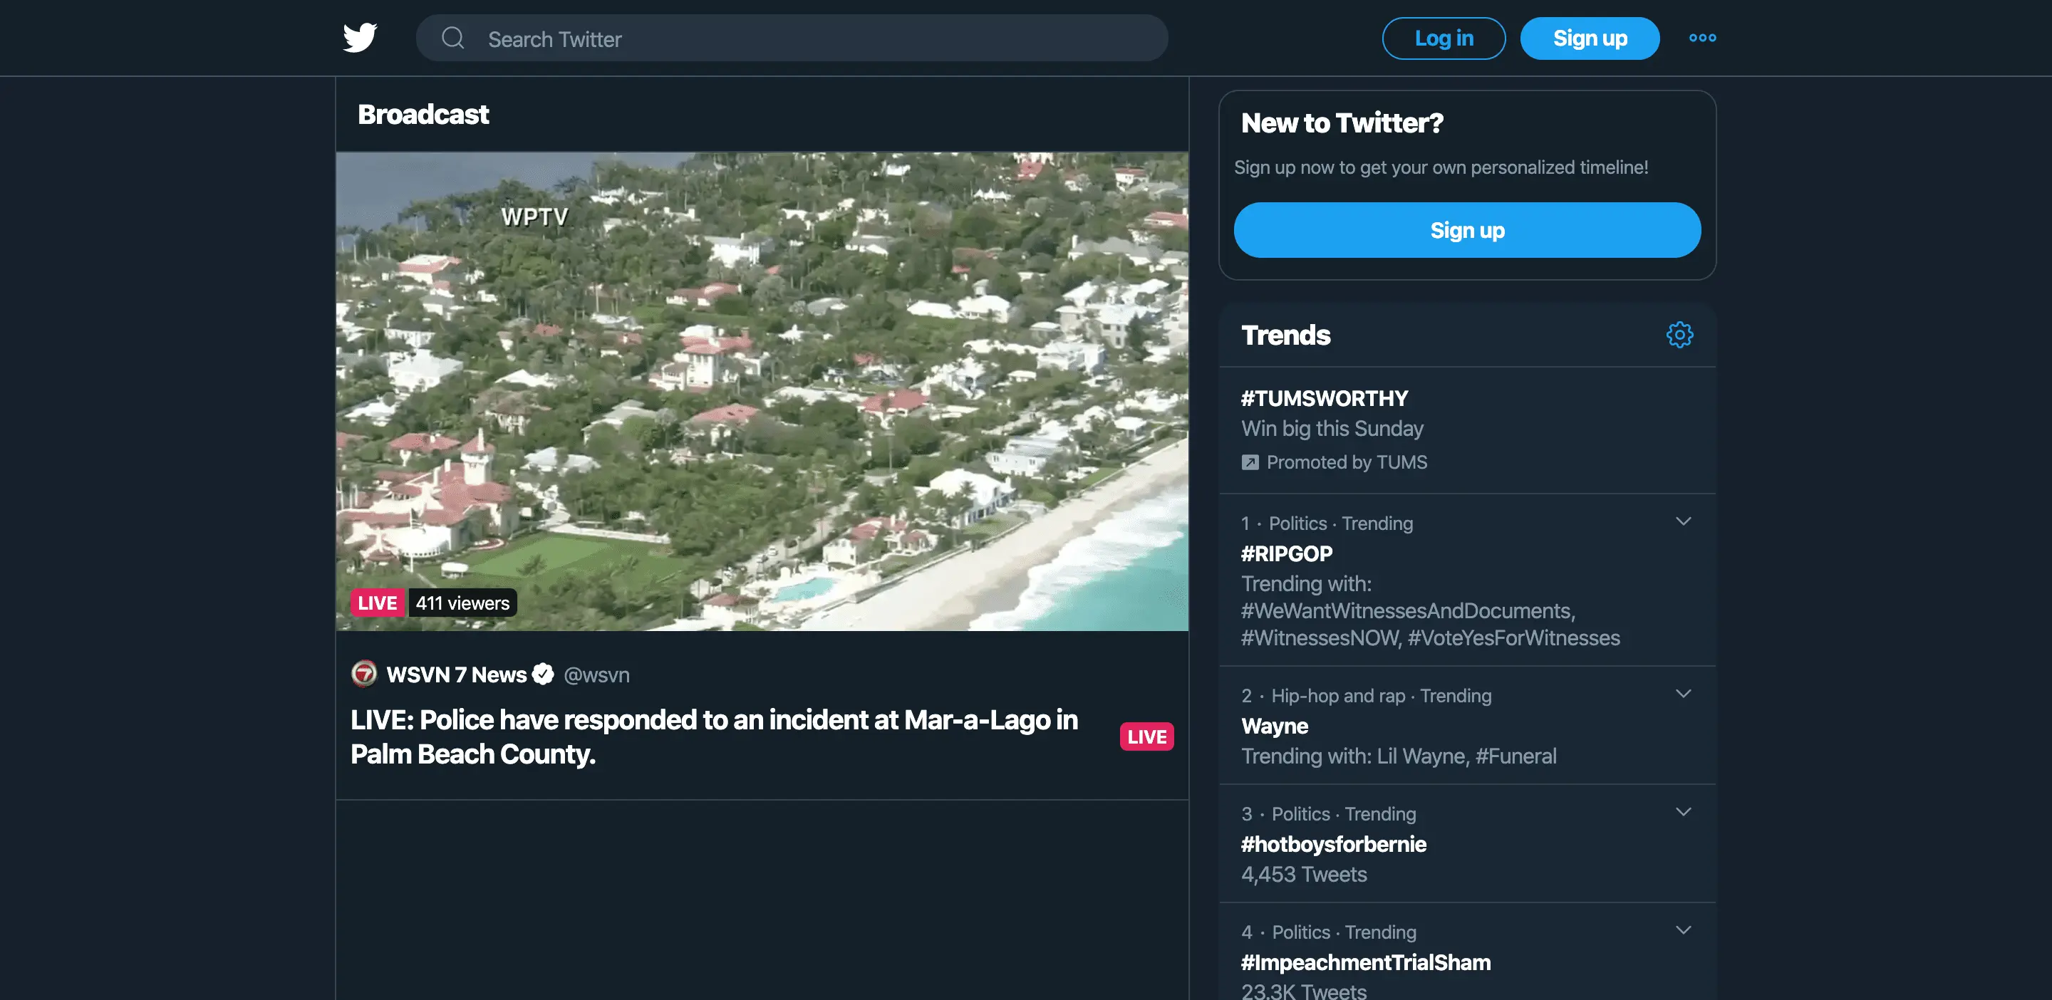Screen dimensions: 2052x1000
Task: Expand options for #RIPGOP trend
Action: [x=1682, y=521]
